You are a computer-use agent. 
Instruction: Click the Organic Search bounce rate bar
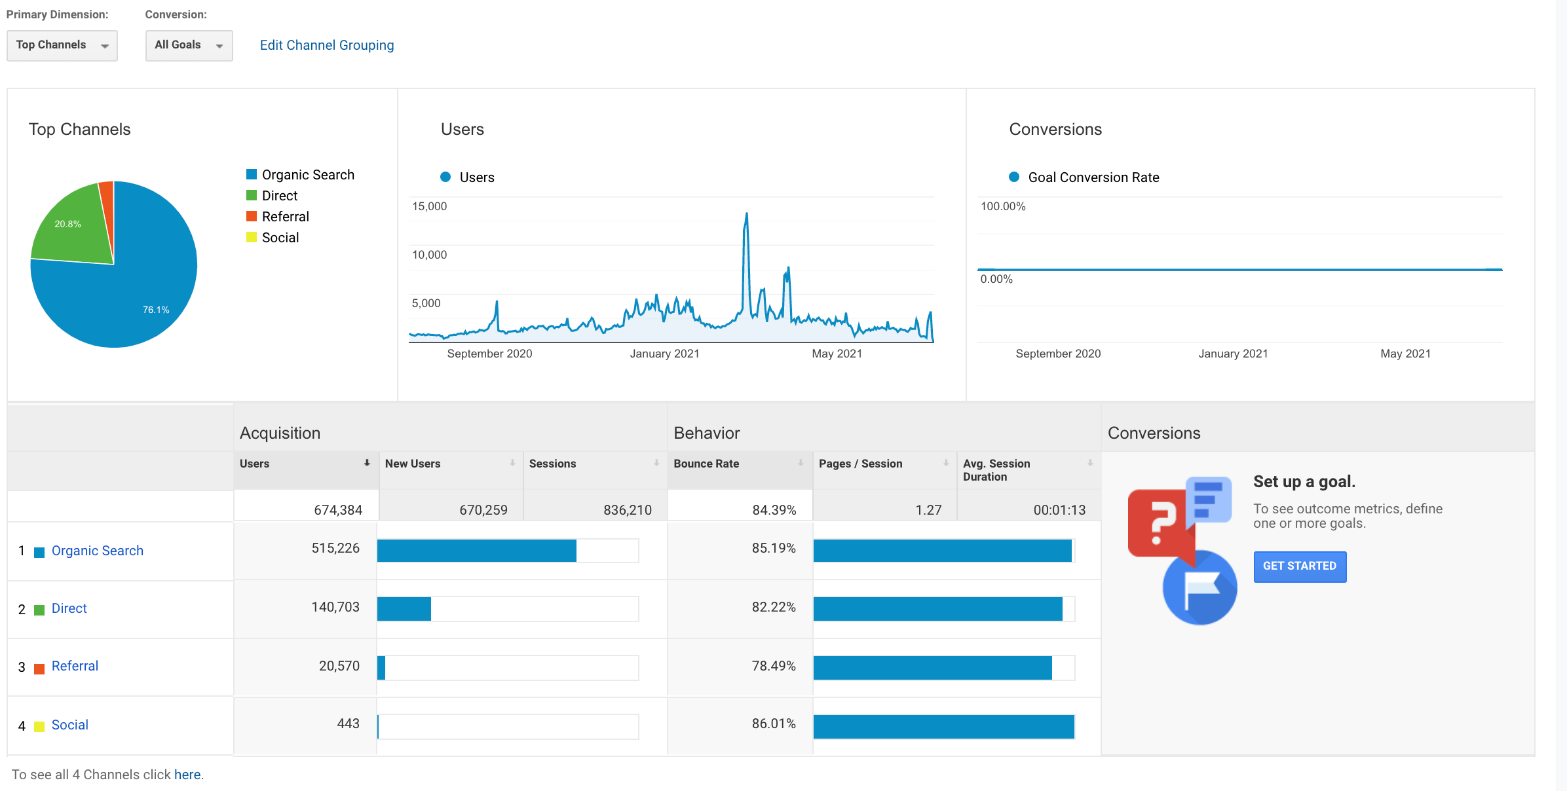click(943, 551)
